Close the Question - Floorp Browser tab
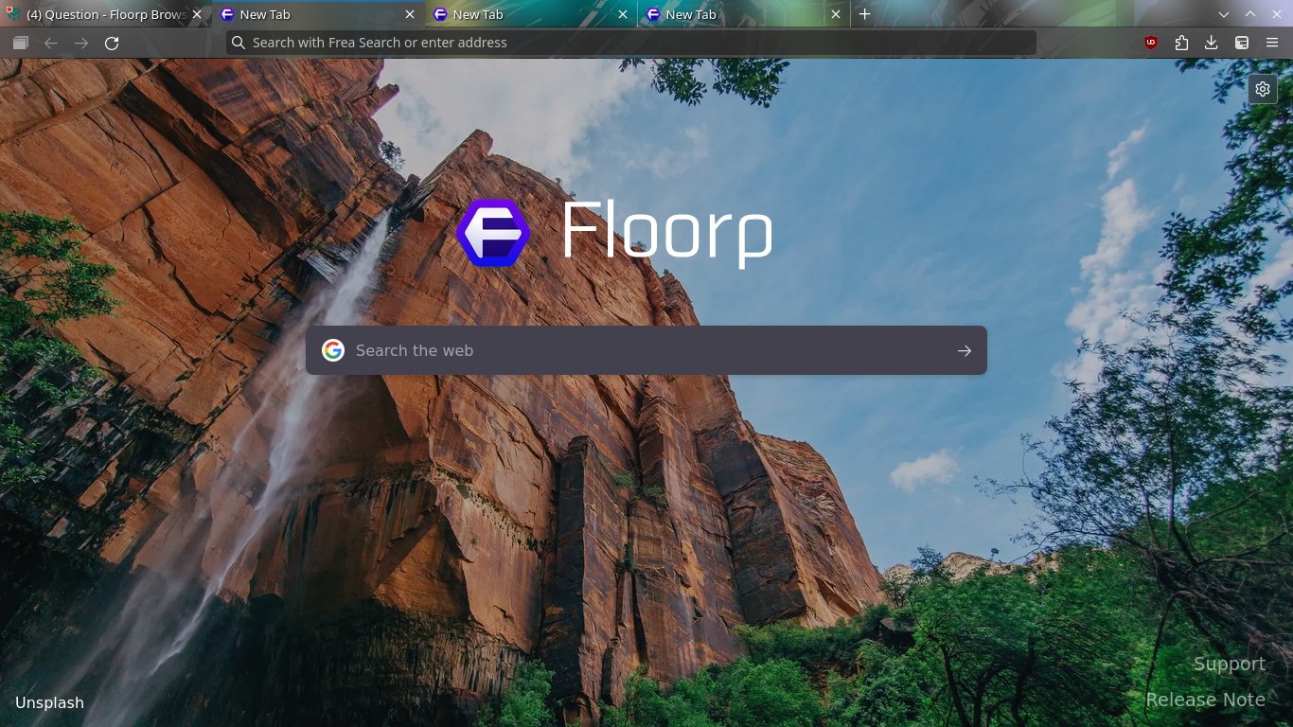Screen dimensions: 1293x727 click(197, 14)
